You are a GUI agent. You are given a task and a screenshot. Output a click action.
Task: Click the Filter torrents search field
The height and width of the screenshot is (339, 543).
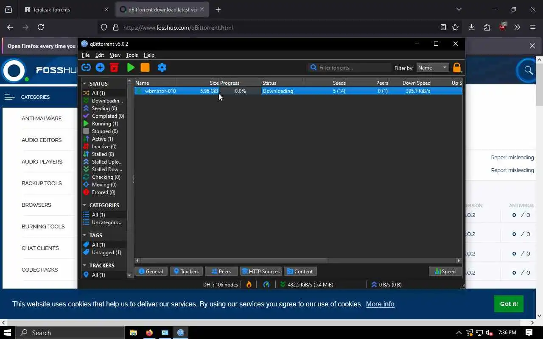coord(350,67)
